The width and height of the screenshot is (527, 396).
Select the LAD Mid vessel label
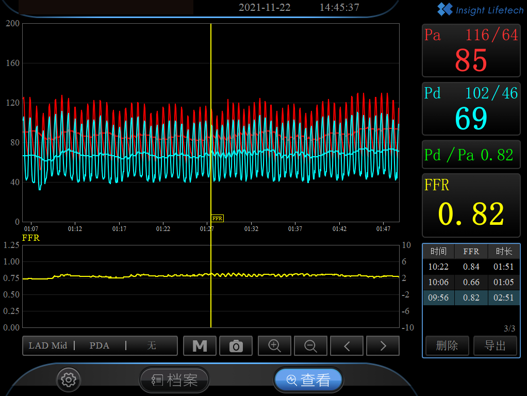(x=48, y=345)
